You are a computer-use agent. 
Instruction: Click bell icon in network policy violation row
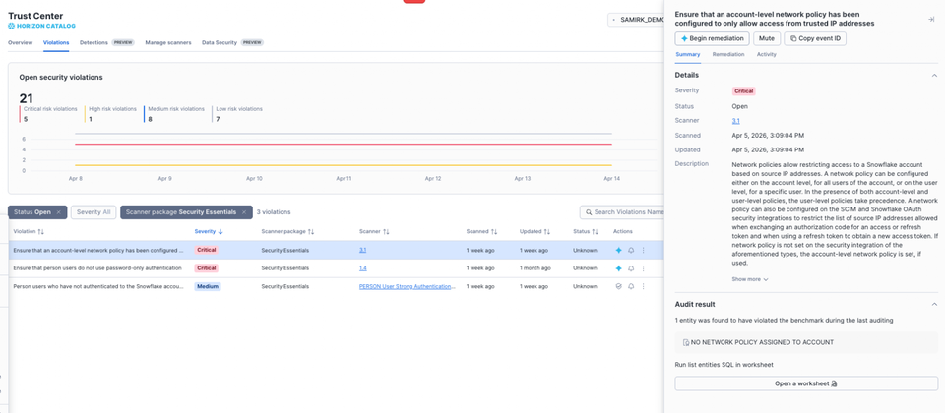click(631, 250)
